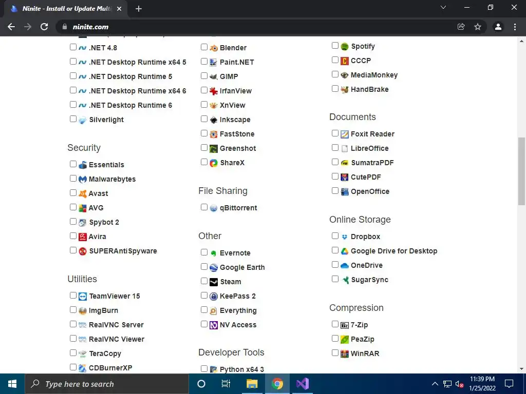
Task: Click the Inkscape icon
Action: (214, 120)
